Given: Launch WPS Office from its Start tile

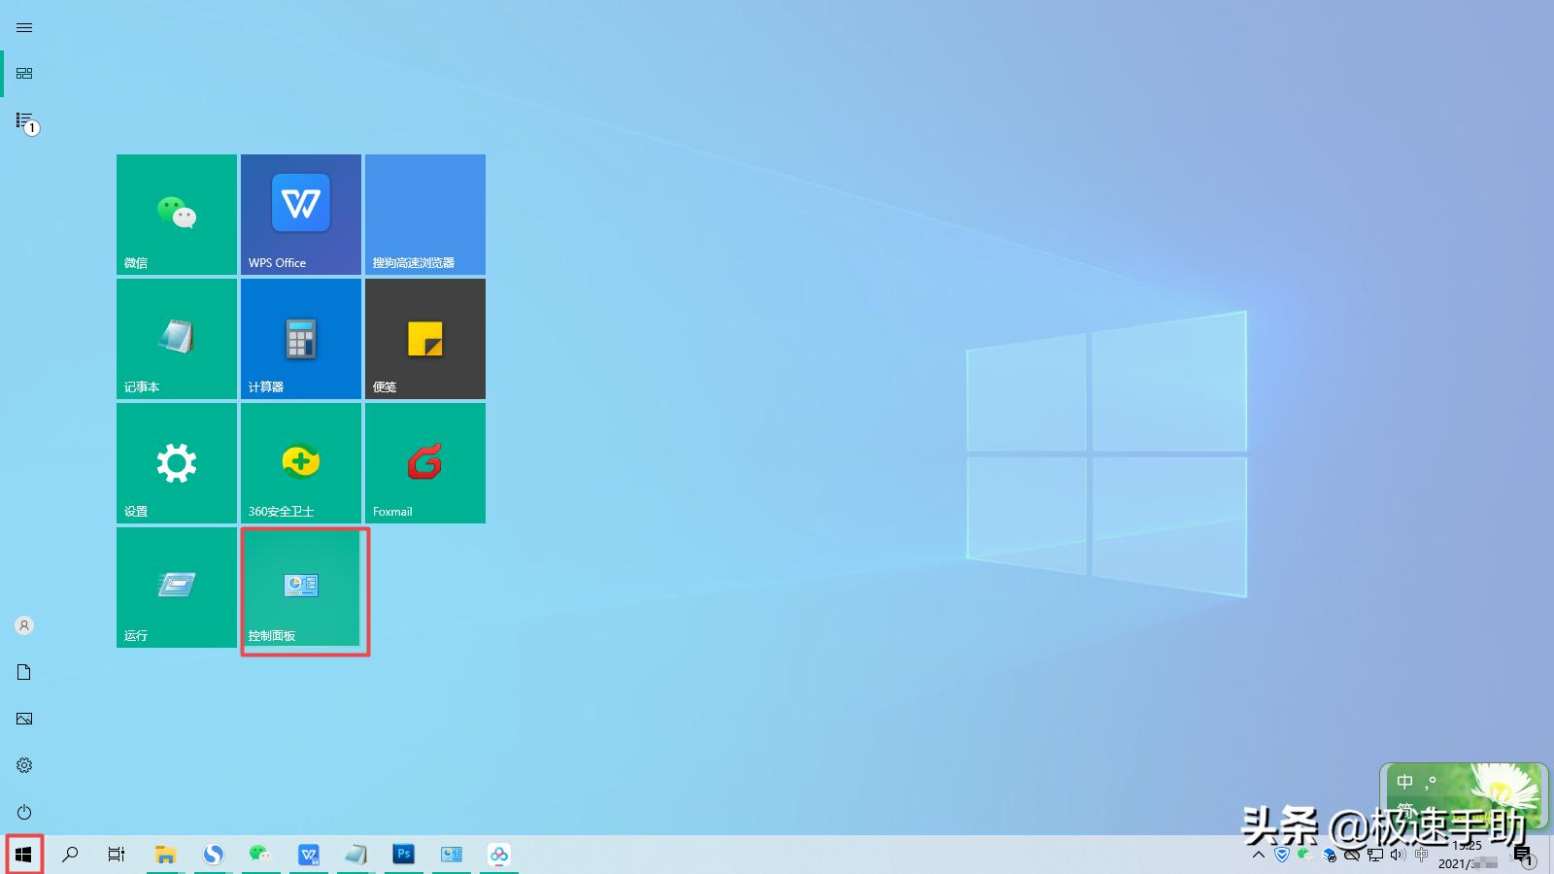Looking at the screenshot, I should pos(300,214).
